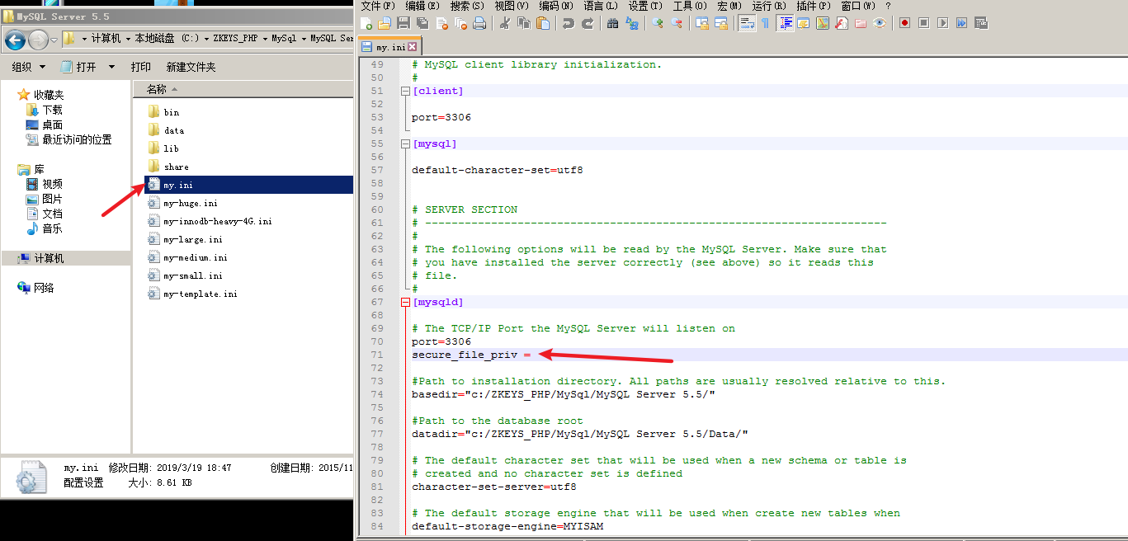Close the my.ini tab with its red X

(x=413, y=47)
